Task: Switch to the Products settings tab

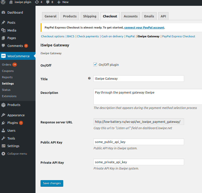Action: [70, 16]
